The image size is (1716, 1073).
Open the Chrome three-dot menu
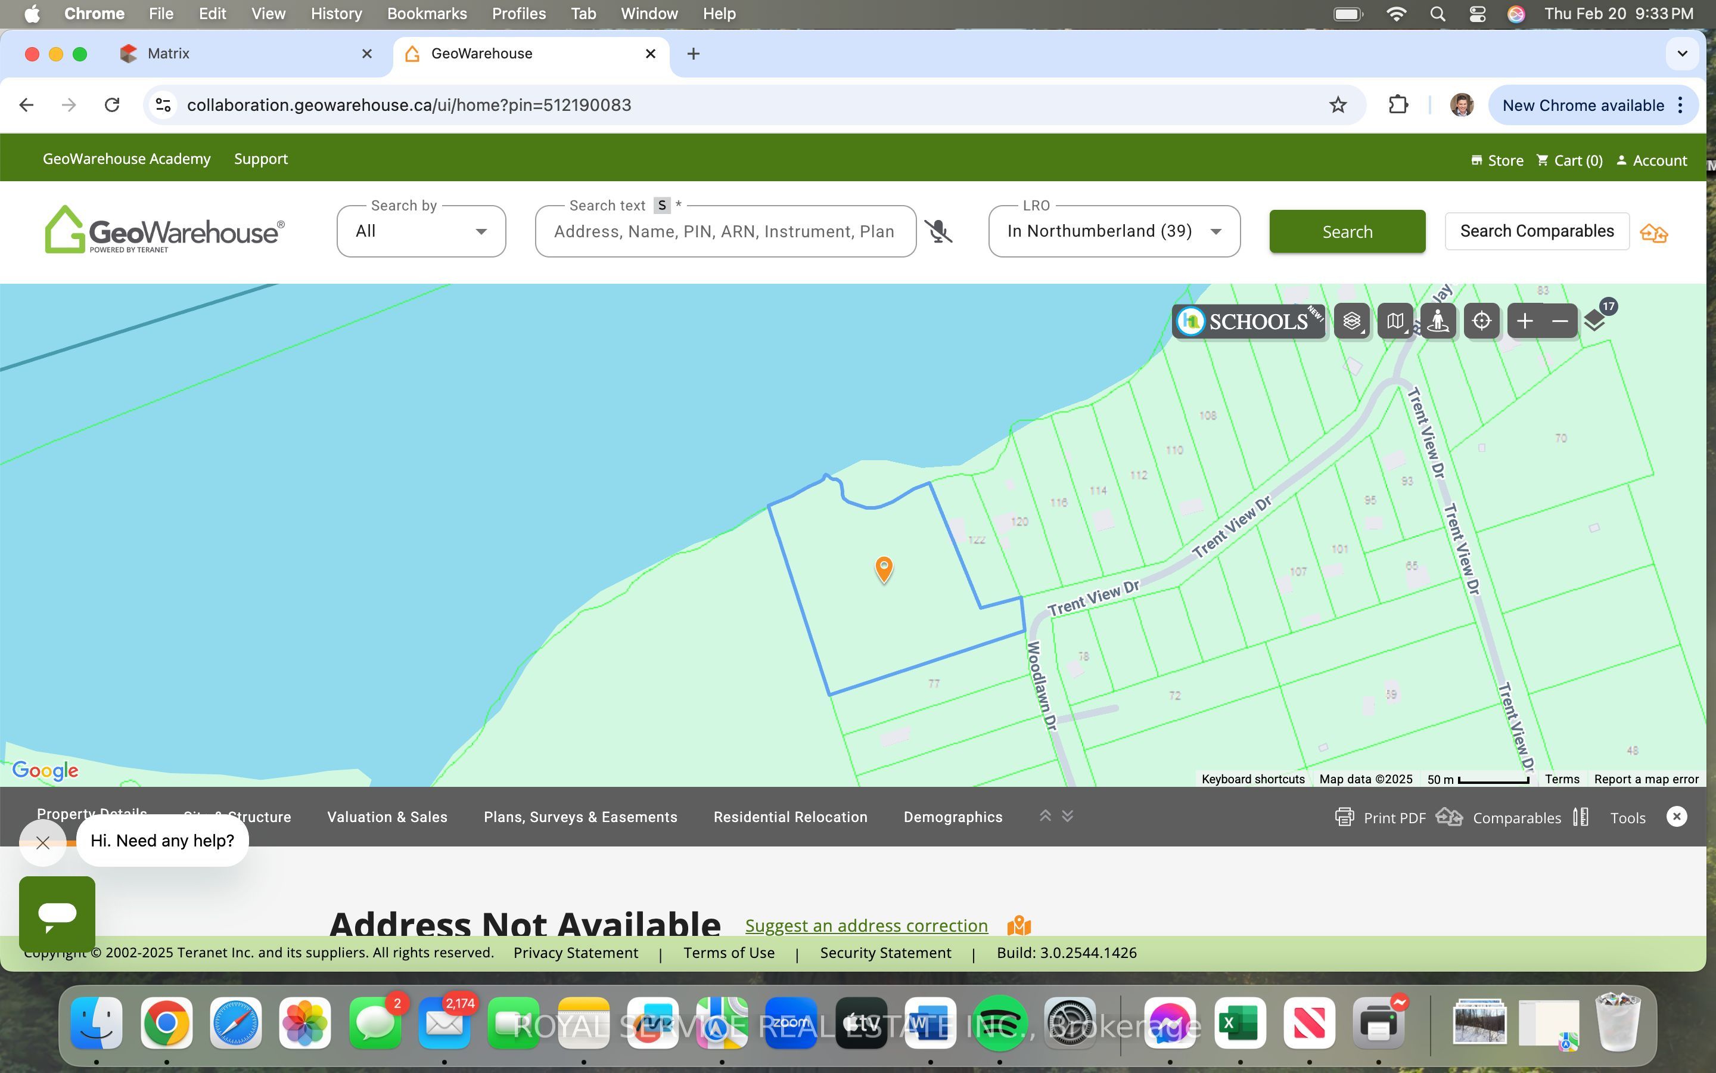point(1680,105)
